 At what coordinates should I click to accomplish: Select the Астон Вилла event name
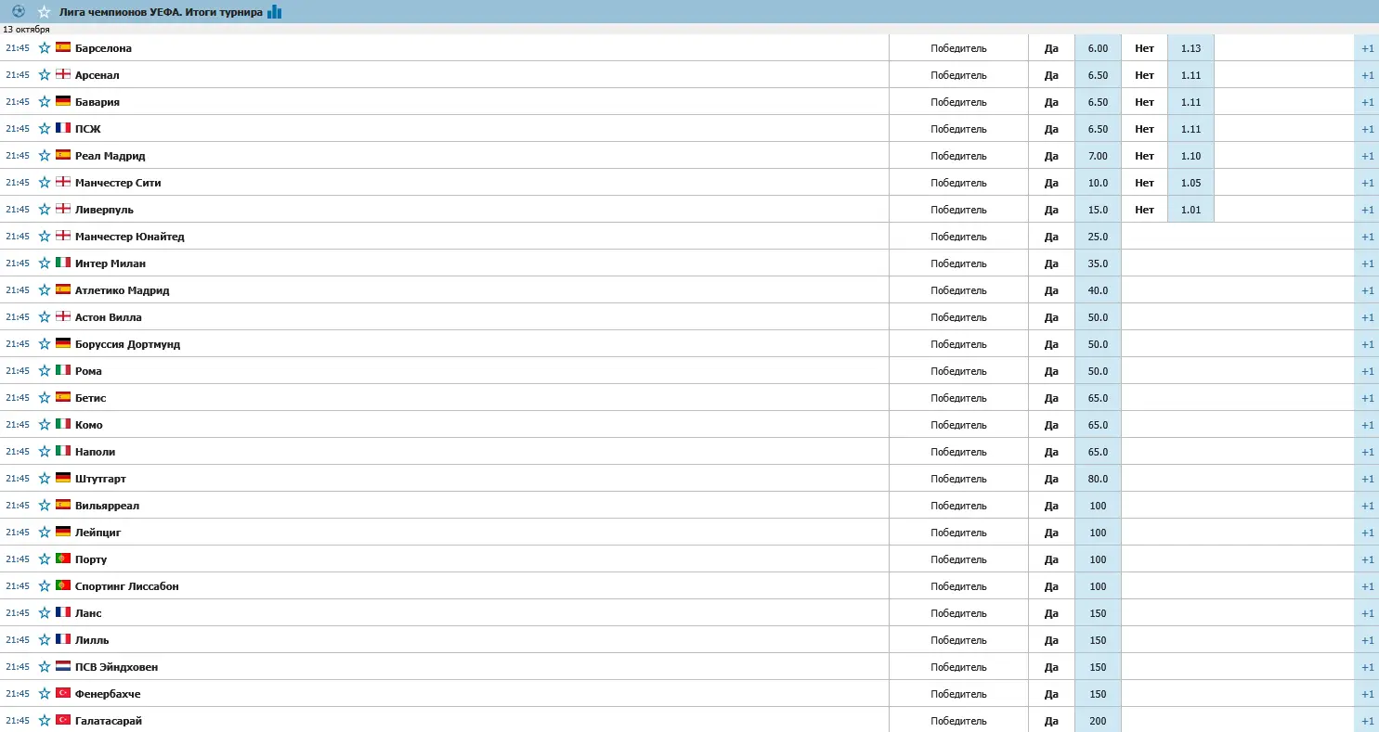[108, 317]
